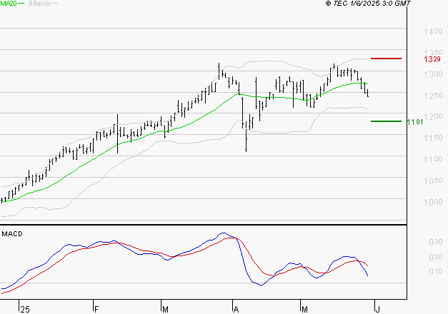This screenshot has width=448, height=314.
Task: Select the A month marker on time axis
Action: [x=236, y=309]
